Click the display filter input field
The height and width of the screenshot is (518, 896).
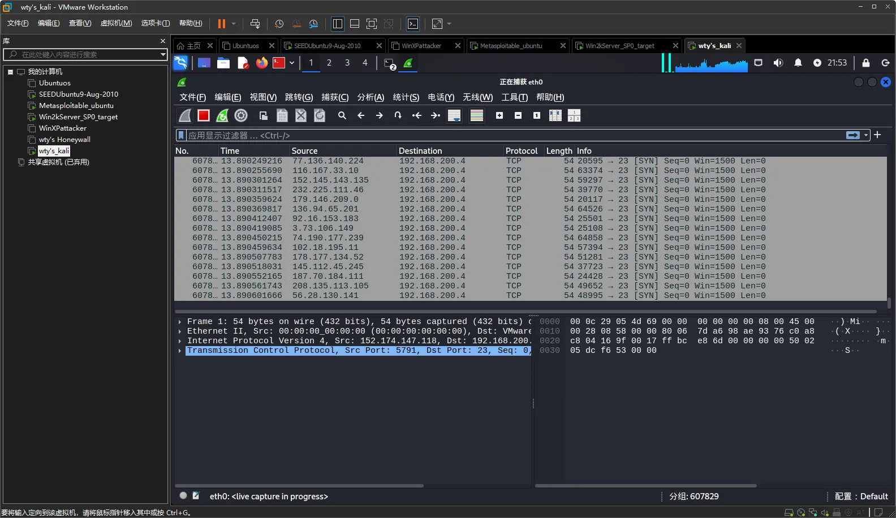pos(509,135)
